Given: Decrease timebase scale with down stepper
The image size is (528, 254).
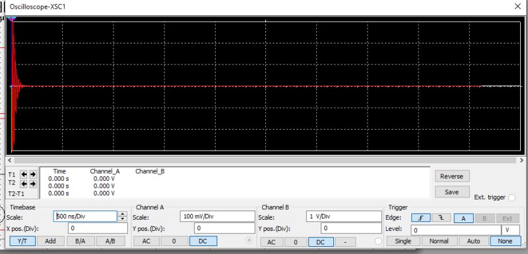Looking at the screenshot, I should (x=123, y=218).
